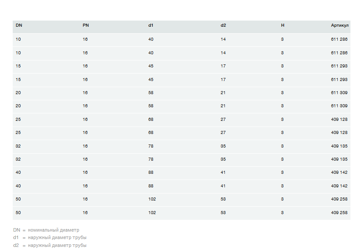Click article 611 286 in the first row
357x250 pixels.
click(x=339, y=40)
